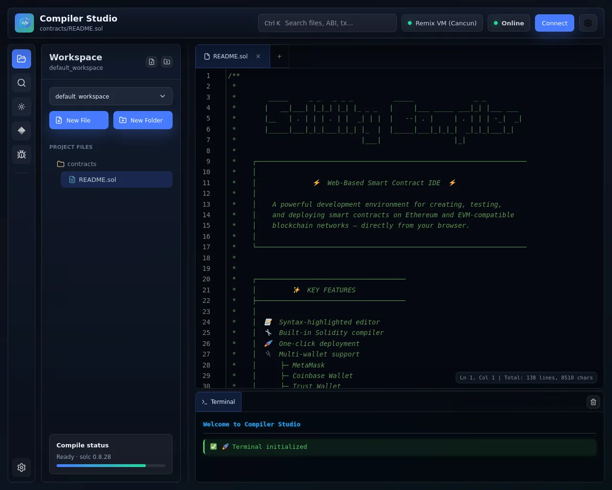Click the new file icon in Workspace header
Viewport: 612px width, 490px height.
[152, 62]
